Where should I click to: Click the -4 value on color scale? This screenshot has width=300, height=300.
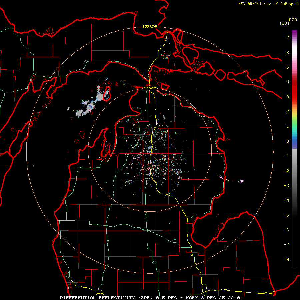tap(286, 200)
